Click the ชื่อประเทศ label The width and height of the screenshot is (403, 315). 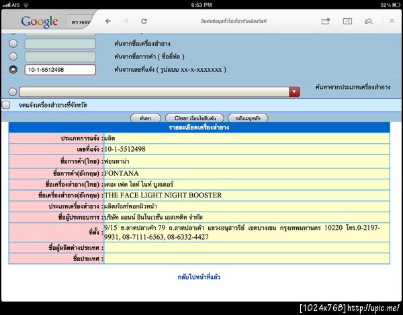88,259
